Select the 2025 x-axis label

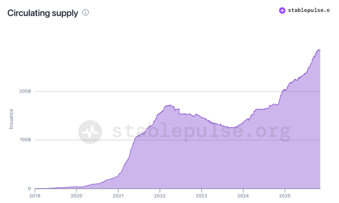(x=285, y=196)
